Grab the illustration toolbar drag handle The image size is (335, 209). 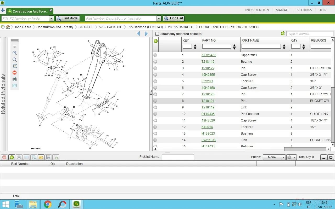tap(15, 40)
